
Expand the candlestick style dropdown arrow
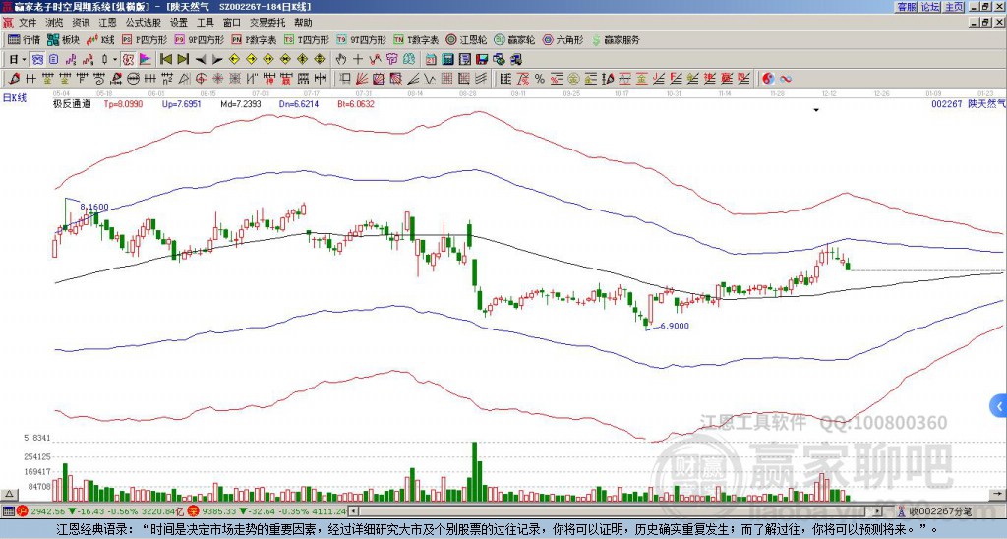[x=114, y=59]
